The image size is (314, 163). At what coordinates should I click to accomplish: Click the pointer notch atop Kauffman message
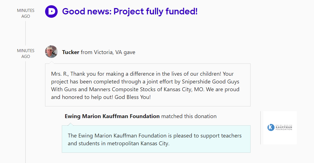tap(70, 124)
